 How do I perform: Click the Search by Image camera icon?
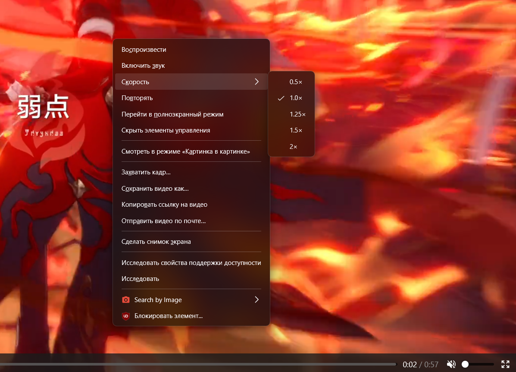(126, 300)
